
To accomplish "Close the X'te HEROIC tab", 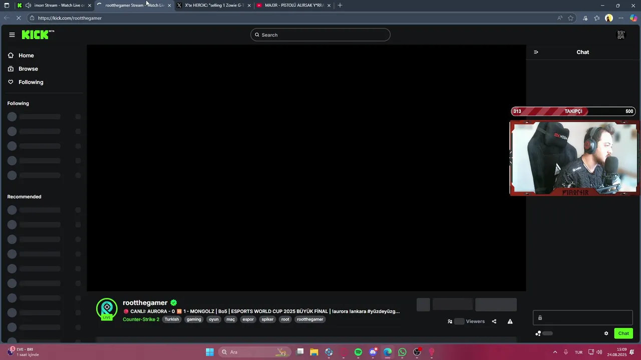I will [x=249, y=5].
